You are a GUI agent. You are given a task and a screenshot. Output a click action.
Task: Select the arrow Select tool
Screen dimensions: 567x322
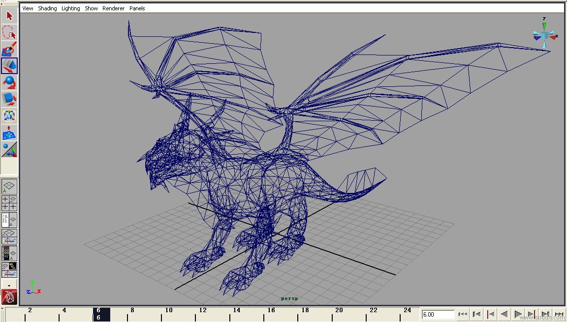click(x=9, y=16)
